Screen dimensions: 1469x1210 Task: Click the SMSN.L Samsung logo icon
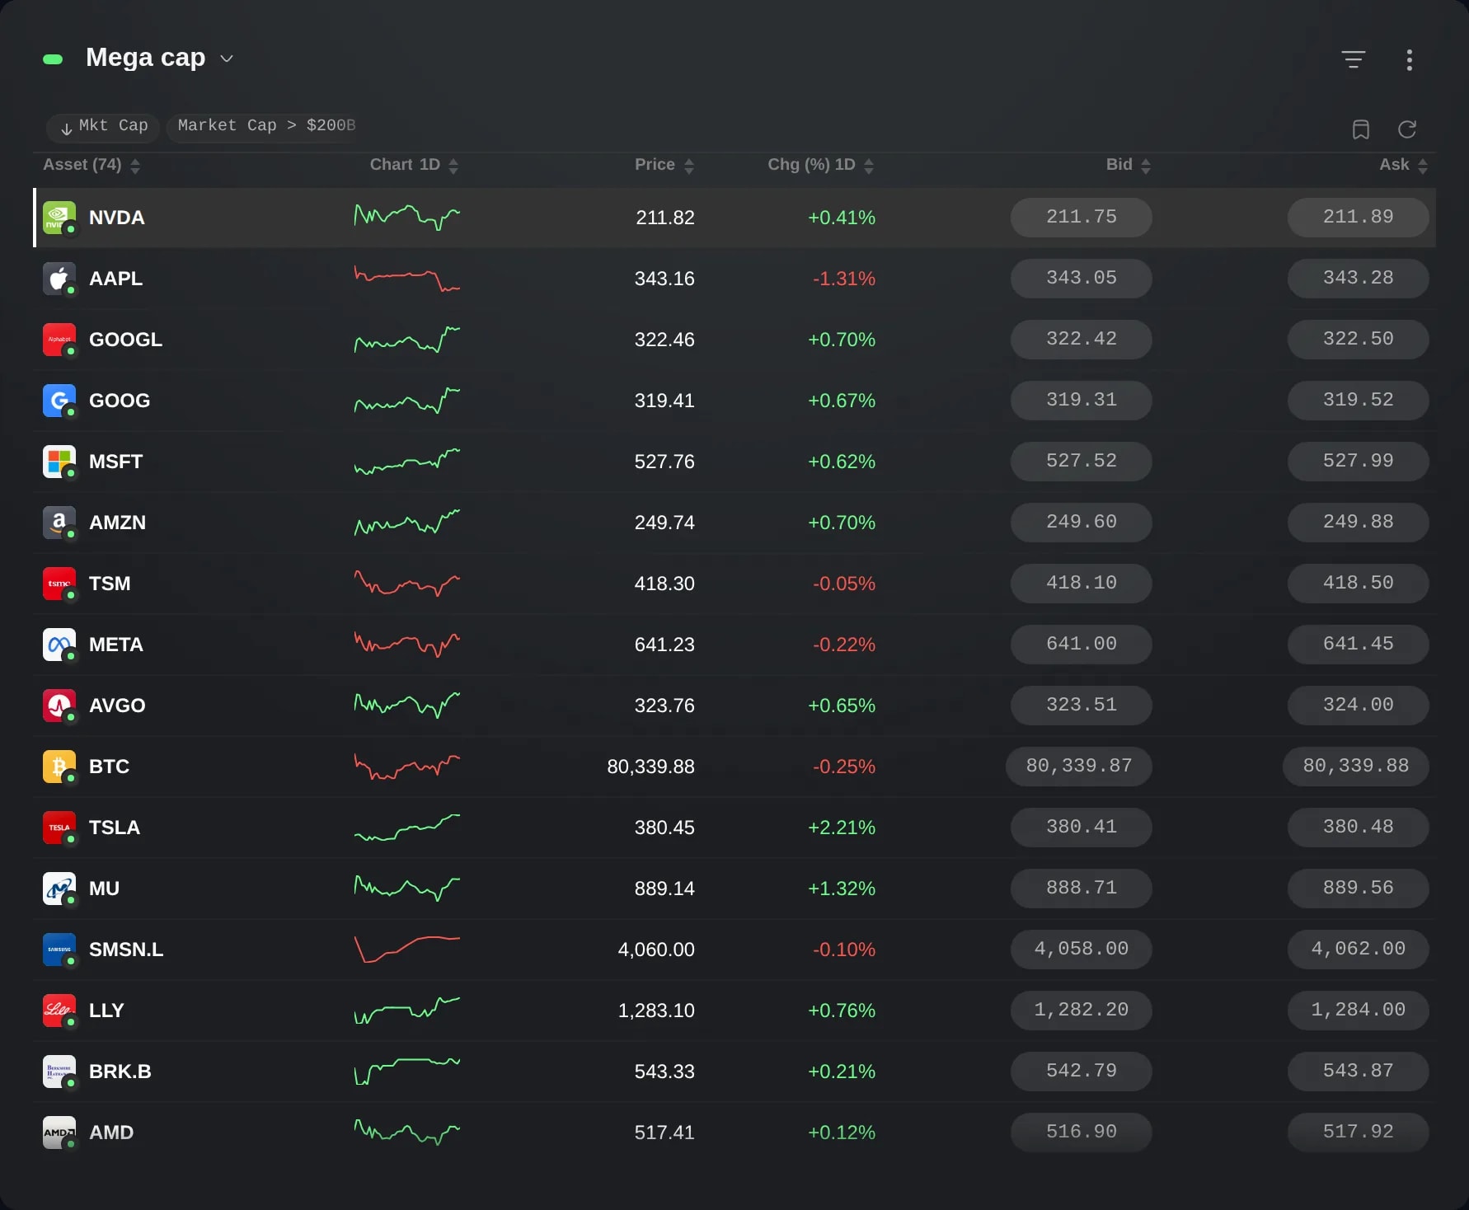click(x=59, y=950)
